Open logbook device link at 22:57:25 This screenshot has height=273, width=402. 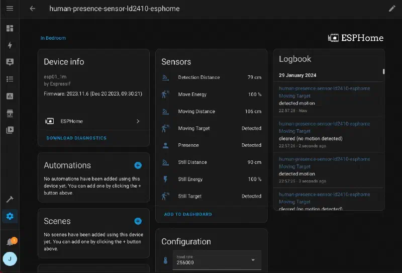pyautogui.click(x=324, y=159)
